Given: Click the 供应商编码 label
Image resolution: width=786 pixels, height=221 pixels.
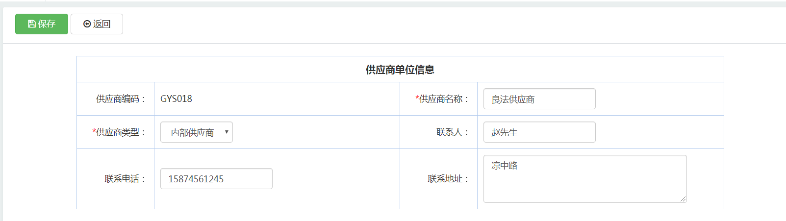Looking at the screenshot, I should tap(120, 99).
